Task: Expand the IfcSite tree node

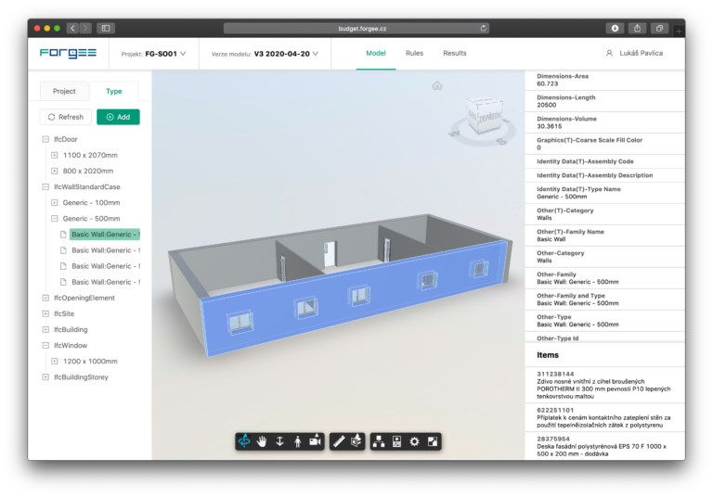Action: pyautogui.click(x=45, y=313)
